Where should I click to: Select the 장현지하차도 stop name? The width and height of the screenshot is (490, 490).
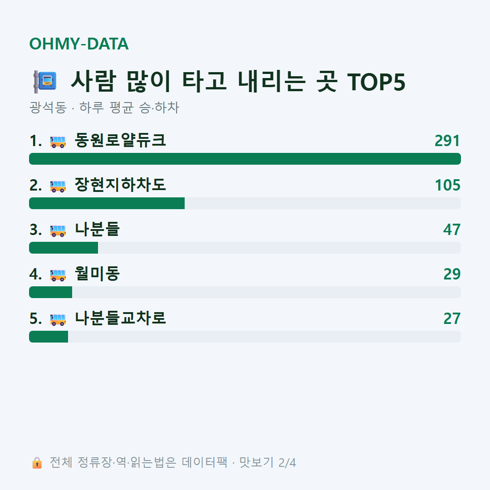(x=120, y=185)
